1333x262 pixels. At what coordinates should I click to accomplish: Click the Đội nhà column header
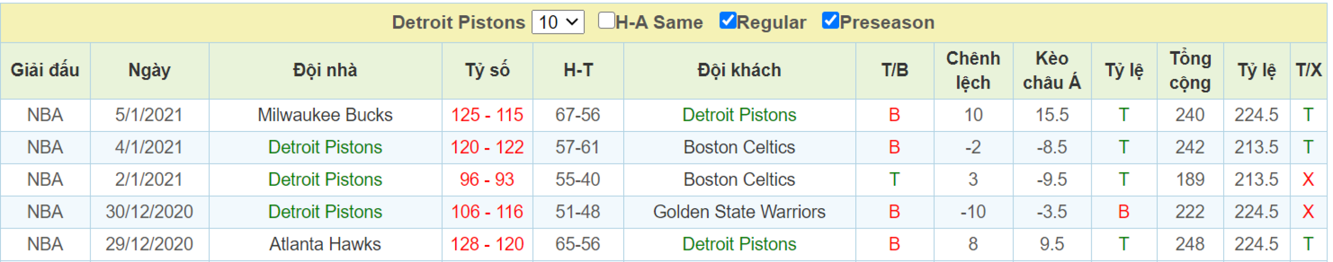325,71
